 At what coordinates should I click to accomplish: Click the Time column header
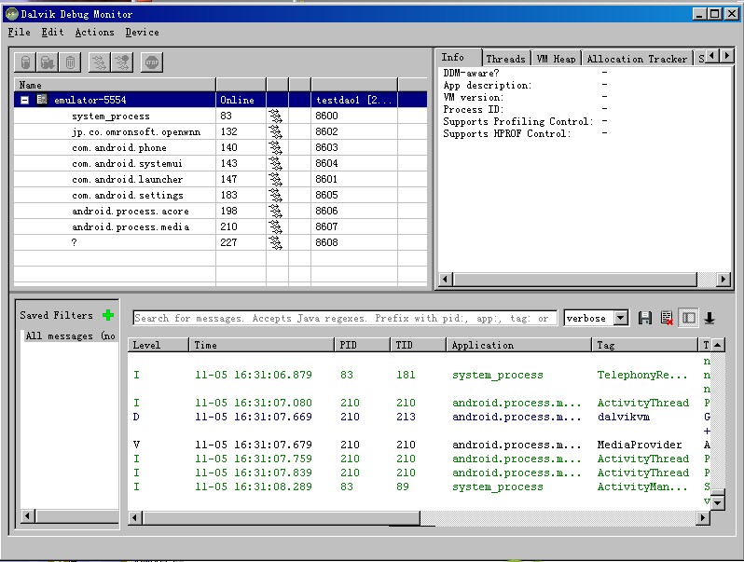tap(262, 345)
